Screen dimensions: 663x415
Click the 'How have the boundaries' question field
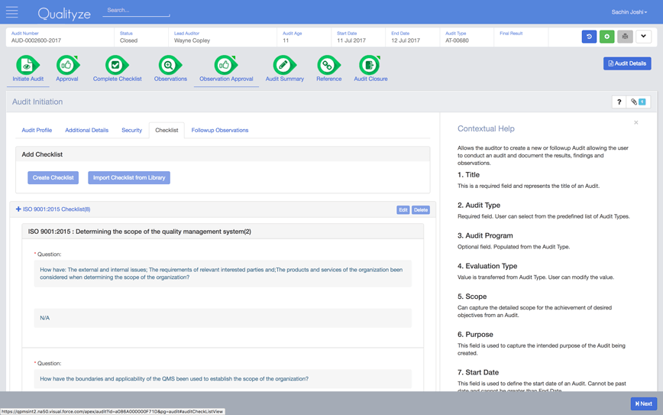click(223, 378)
